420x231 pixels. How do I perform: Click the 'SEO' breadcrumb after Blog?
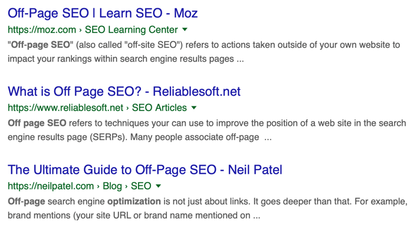pos(141,186)
